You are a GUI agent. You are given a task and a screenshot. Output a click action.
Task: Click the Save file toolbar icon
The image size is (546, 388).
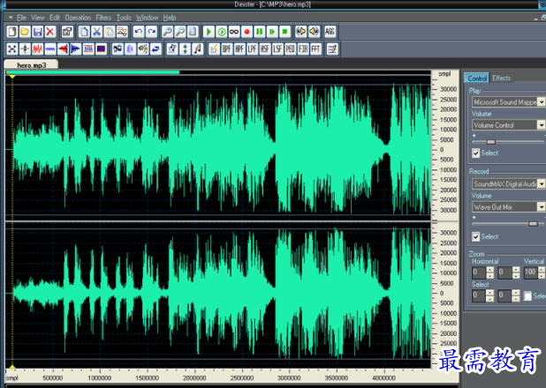pos(38,32)
